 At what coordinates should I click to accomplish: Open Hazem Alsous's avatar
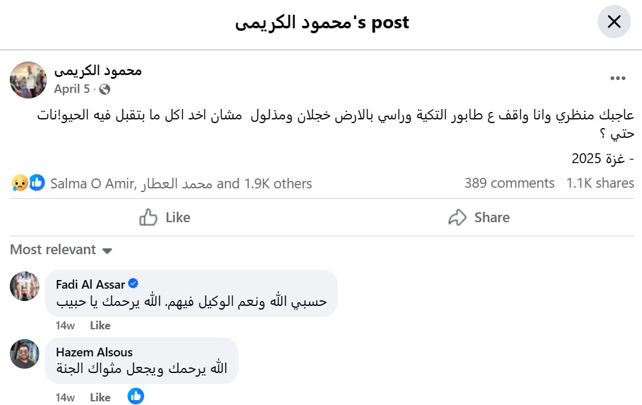coord(25,354)
